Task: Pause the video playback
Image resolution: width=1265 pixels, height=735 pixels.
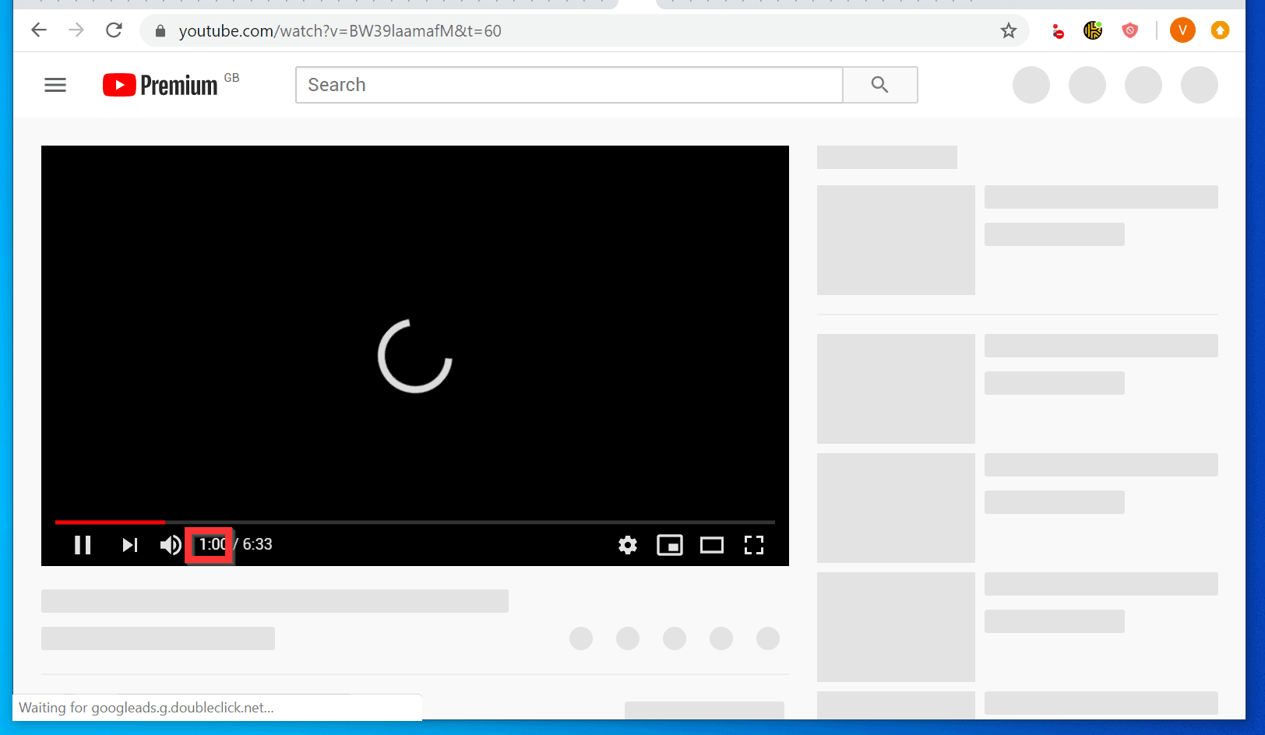Action: coord(83,545)
